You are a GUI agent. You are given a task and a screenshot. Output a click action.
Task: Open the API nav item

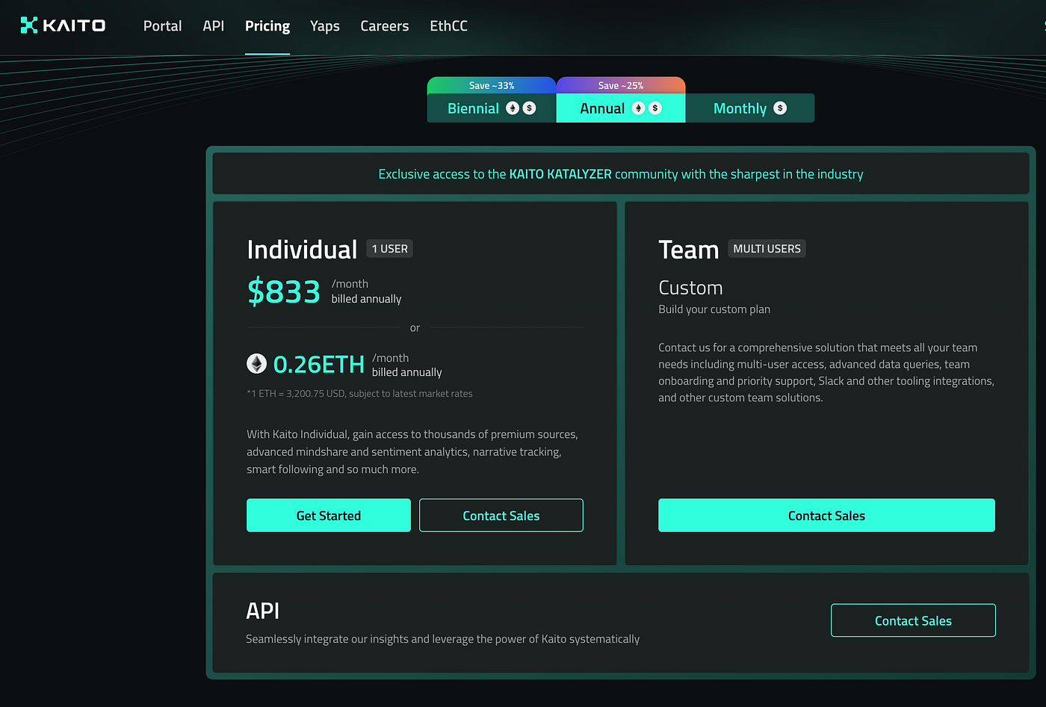213,26
